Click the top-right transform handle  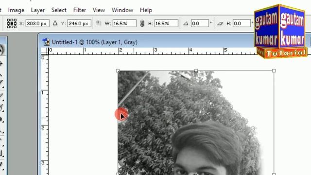click(x=274, y=70)
